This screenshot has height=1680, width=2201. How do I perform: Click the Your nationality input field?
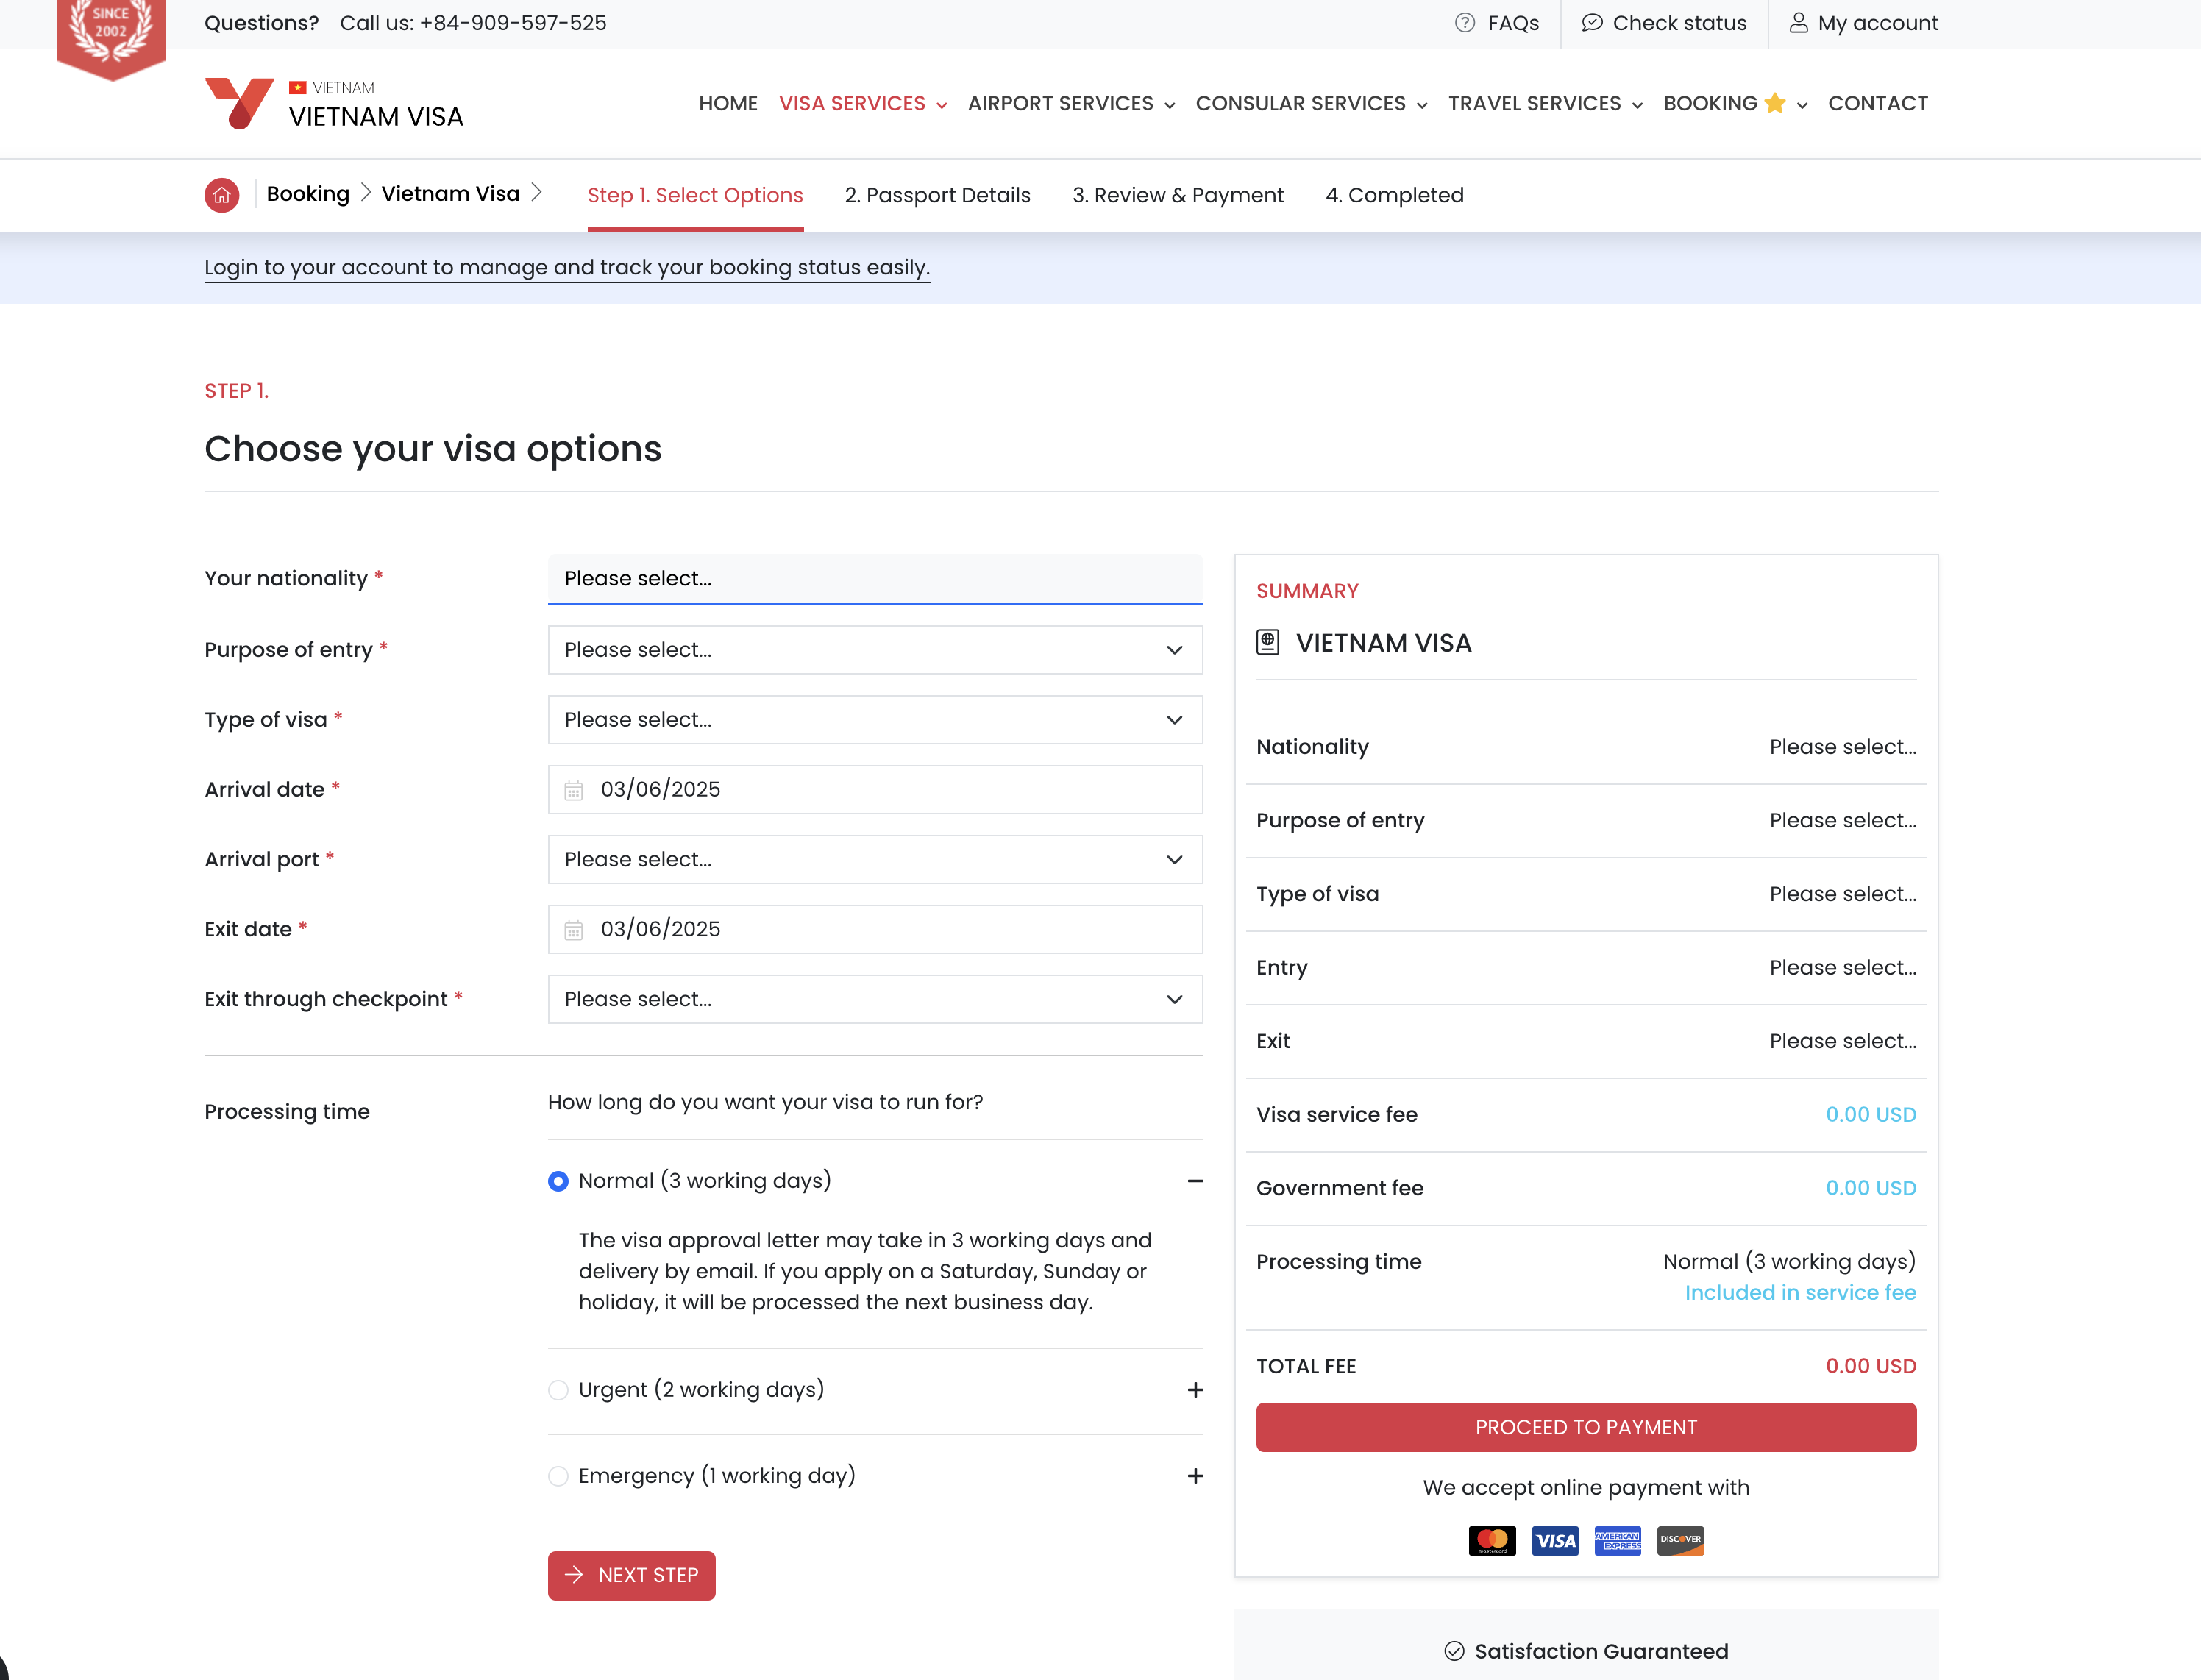[x=874, y=579]
